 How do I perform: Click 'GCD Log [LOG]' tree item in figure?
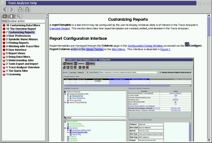(75, 100)
